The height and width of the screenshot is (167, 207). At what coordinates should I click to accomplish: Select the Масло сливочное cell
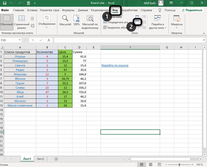coord(20,106)
